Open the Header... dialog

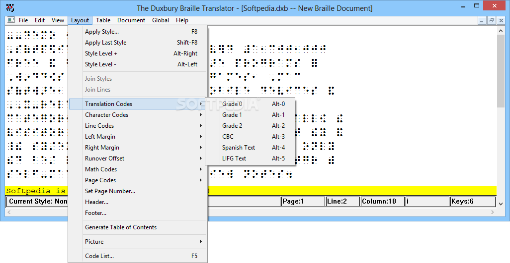click(x=138, y=202)
